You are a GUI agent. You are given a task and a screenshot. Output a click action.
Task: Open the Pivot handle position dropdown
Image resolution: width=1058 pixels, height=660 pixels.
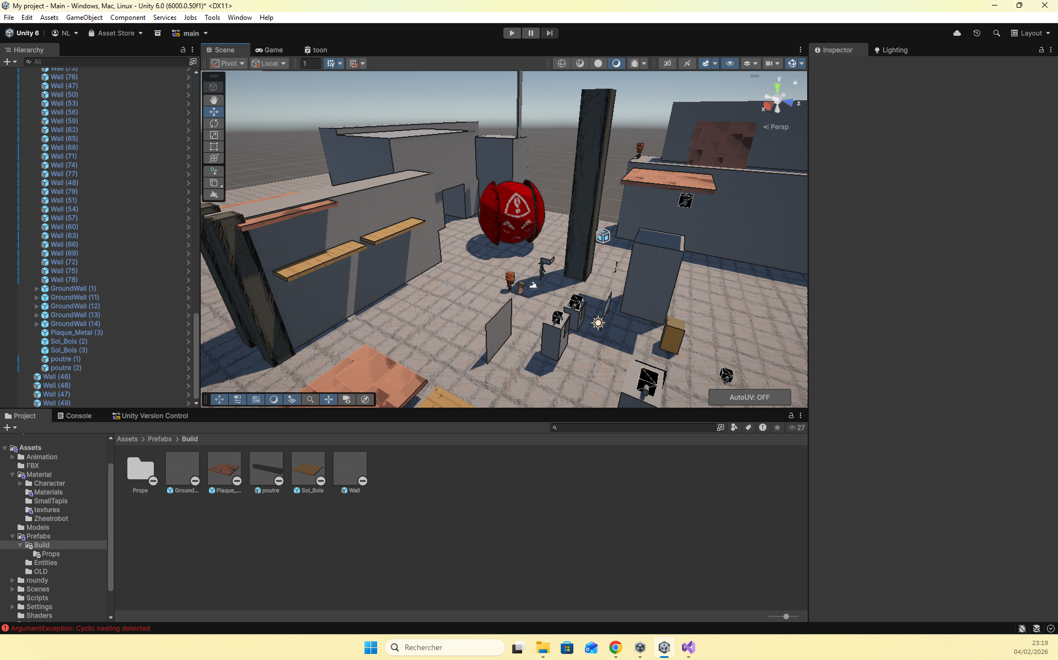click(228, 63)
